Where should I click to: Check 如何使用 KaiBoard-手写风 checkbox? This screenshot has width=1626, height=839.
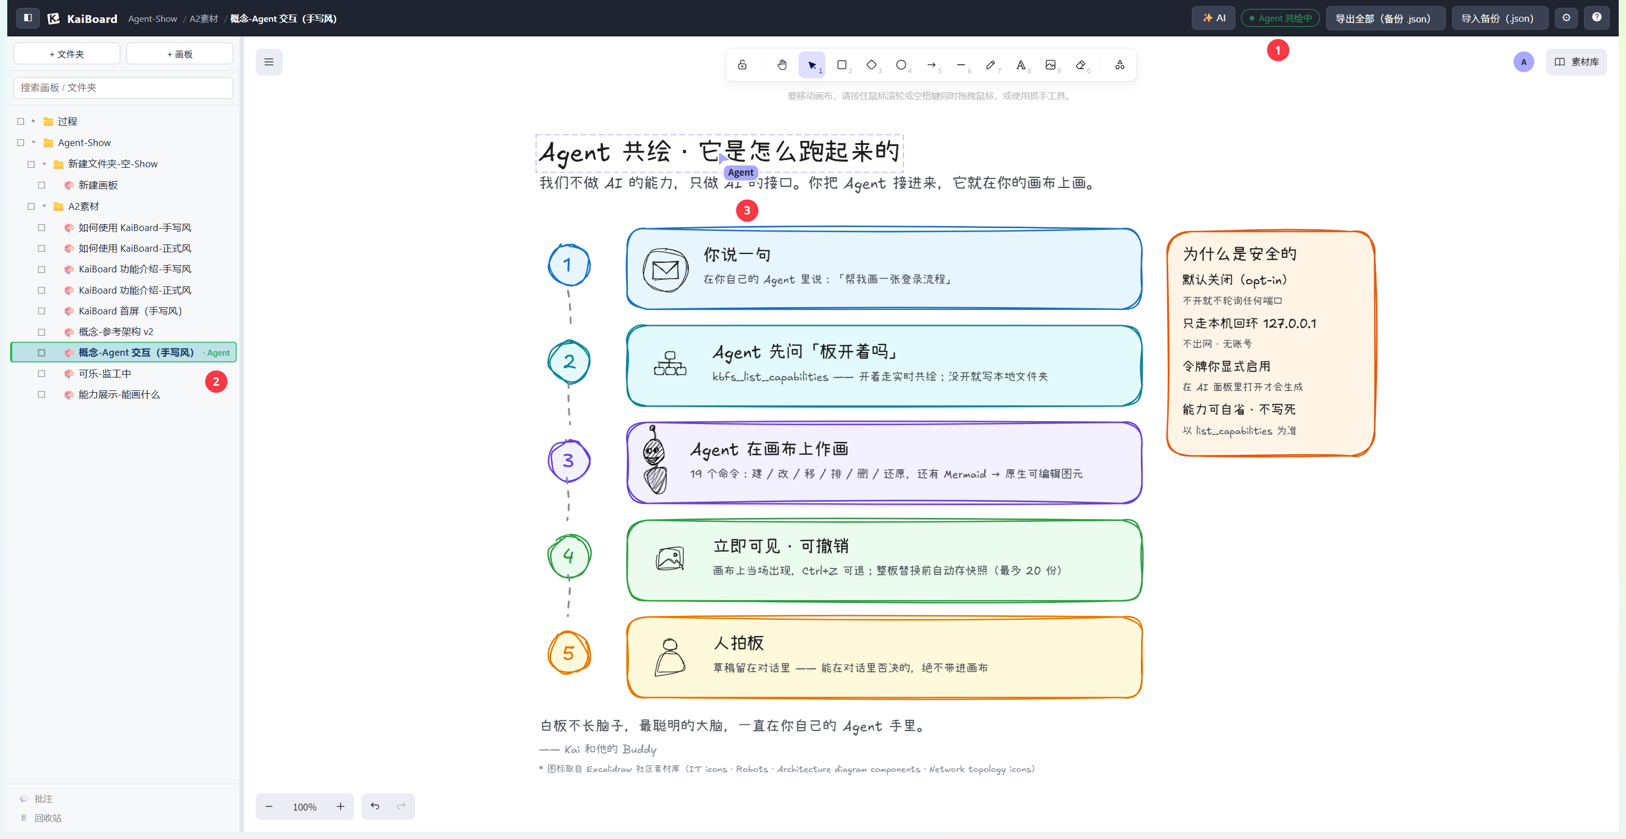pos(41,227)
